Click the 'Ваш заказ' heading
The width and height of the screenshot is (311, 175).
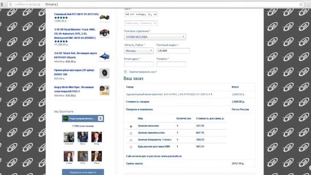134,79
